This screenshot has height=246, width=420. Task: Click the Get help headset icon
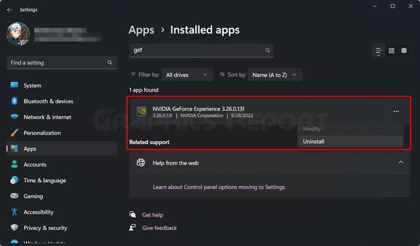click(132, 214)
